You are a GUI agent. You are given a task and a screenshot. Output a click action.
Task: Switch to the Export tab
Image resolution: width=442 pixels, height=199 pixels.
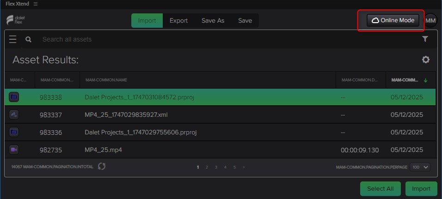click(179, 21)
